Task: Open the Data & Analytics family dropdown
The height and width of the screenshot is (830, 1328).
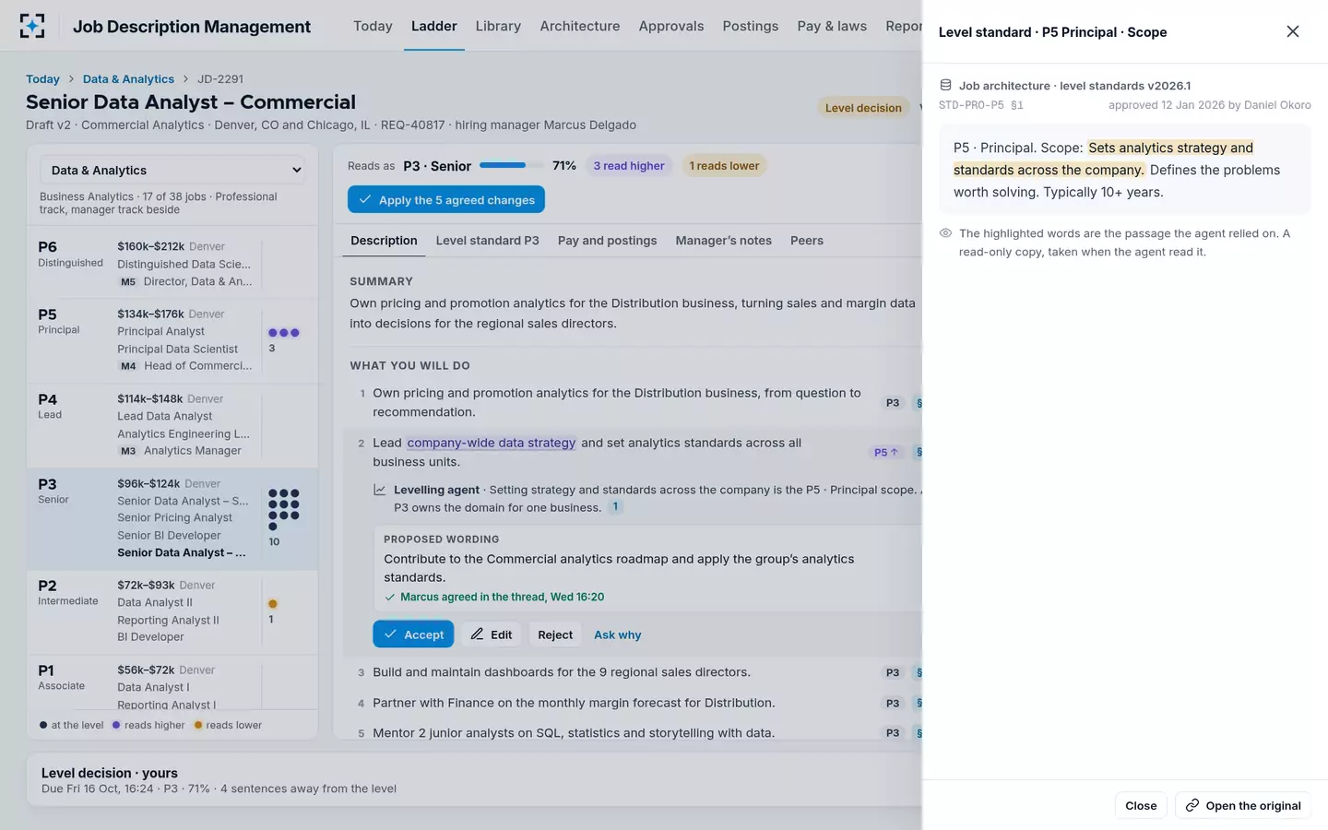Action: [x=172, y=171]
